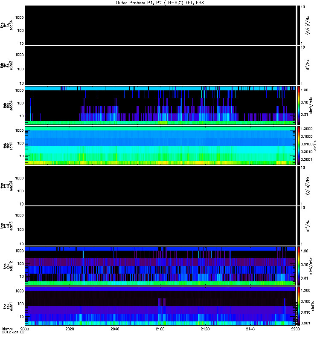Screen dimensions: 320x341
Task: Click the "2000" time axis label
Action: point(25,329)
